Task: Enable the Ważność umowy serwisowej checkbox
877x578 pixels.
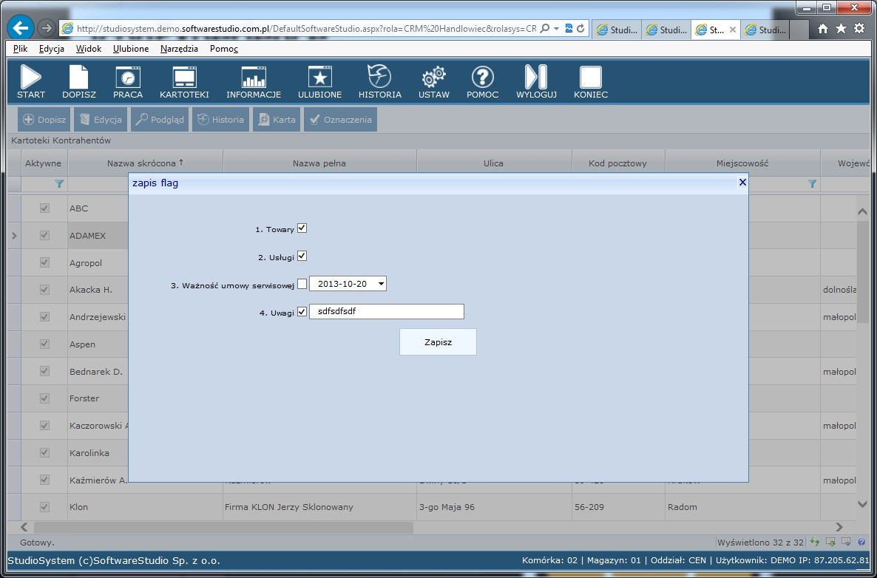Action: (302, 285)
